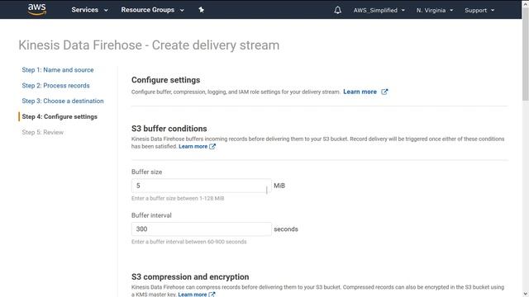529x297 pixels.
Task: Open the Support dropdown menu
Action: (479, 10)
